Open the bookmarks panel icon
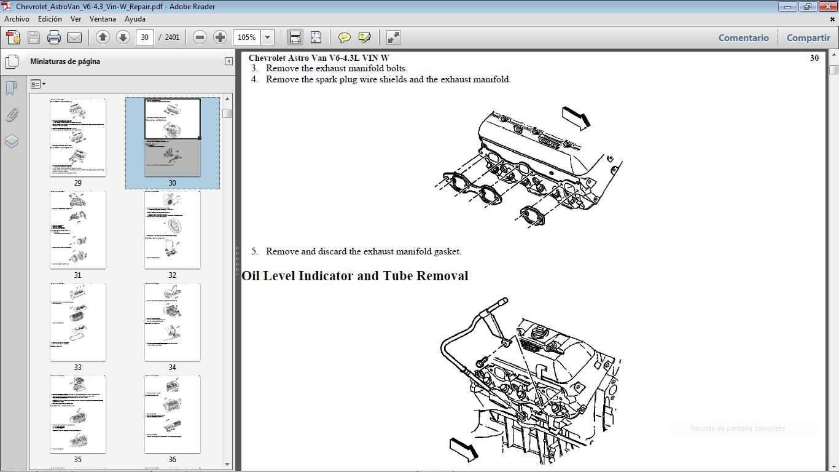839x472 pixels. (x=12, y=88)
